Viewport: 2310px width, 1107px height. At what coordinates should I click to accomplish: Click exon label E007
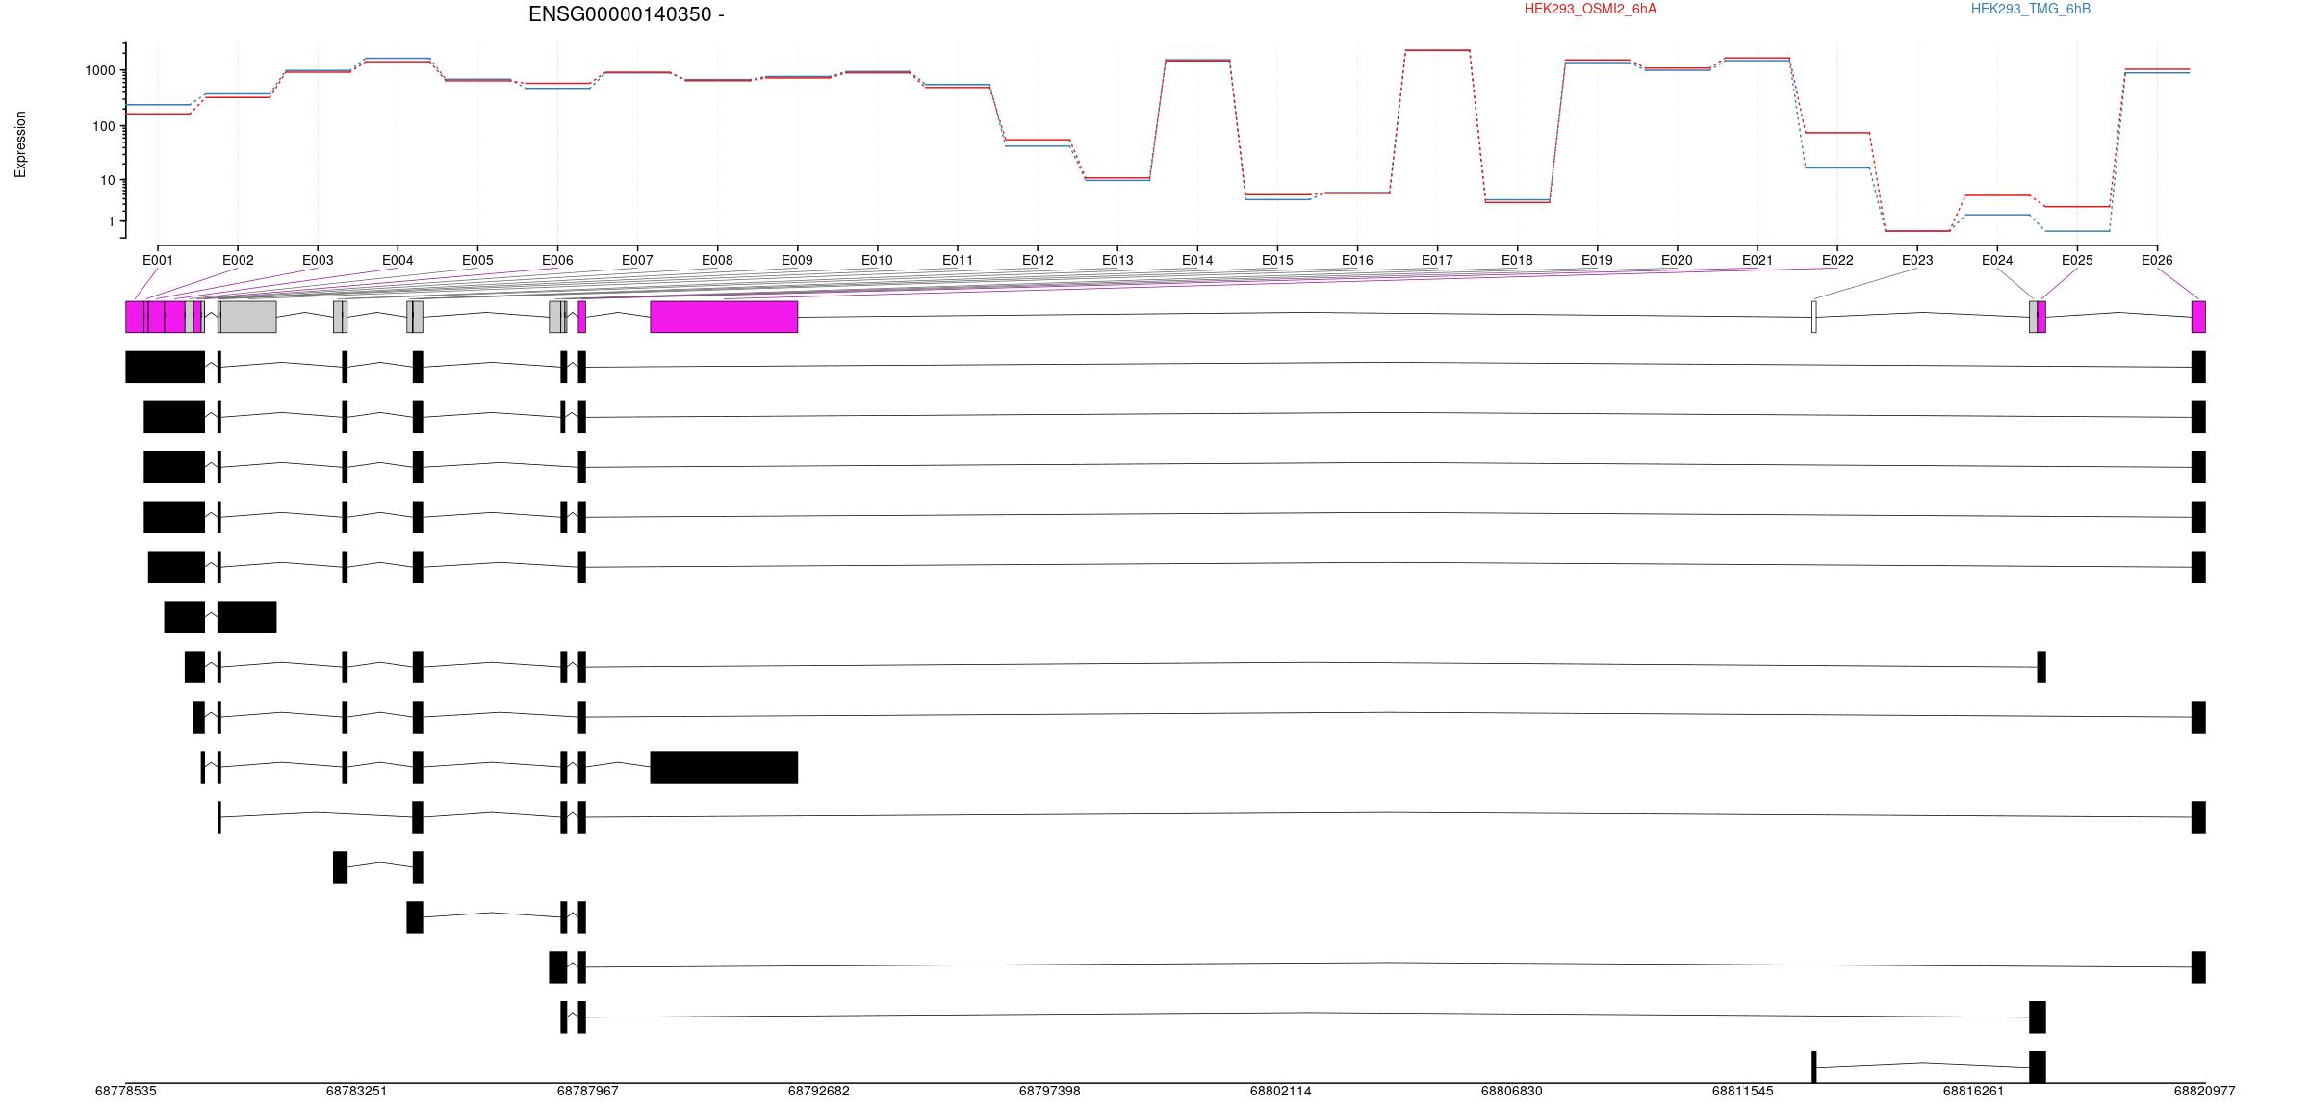point(637,260)
